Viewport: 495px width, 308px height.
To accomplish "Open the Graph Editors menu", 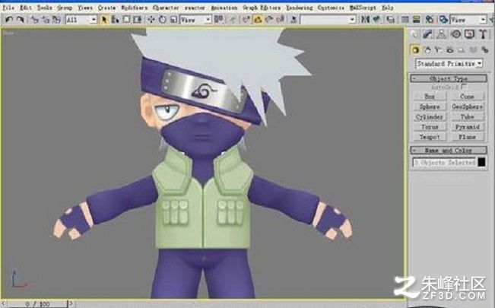I will tap(262, 8).
